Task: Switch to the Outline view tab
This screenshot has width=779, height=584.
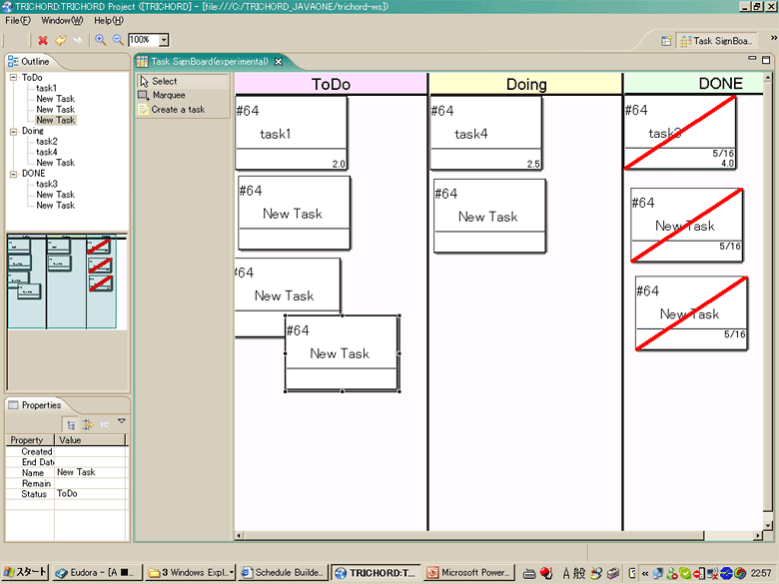Action: click(x=29, y=62)
